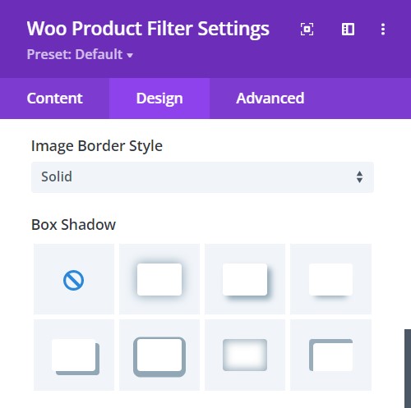Viewport: 411px width, 408px height.
Task: Choose the inner glow inset shadow preset
Action: (245, 355)
